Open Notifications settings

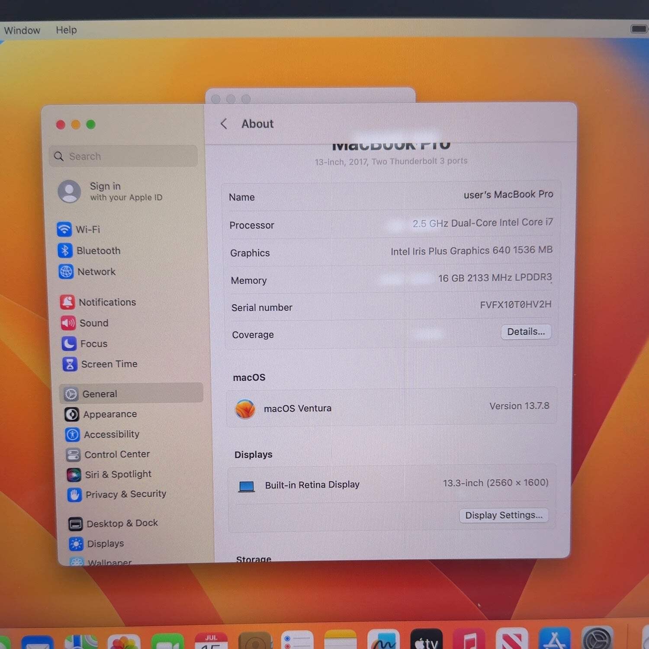98,302
